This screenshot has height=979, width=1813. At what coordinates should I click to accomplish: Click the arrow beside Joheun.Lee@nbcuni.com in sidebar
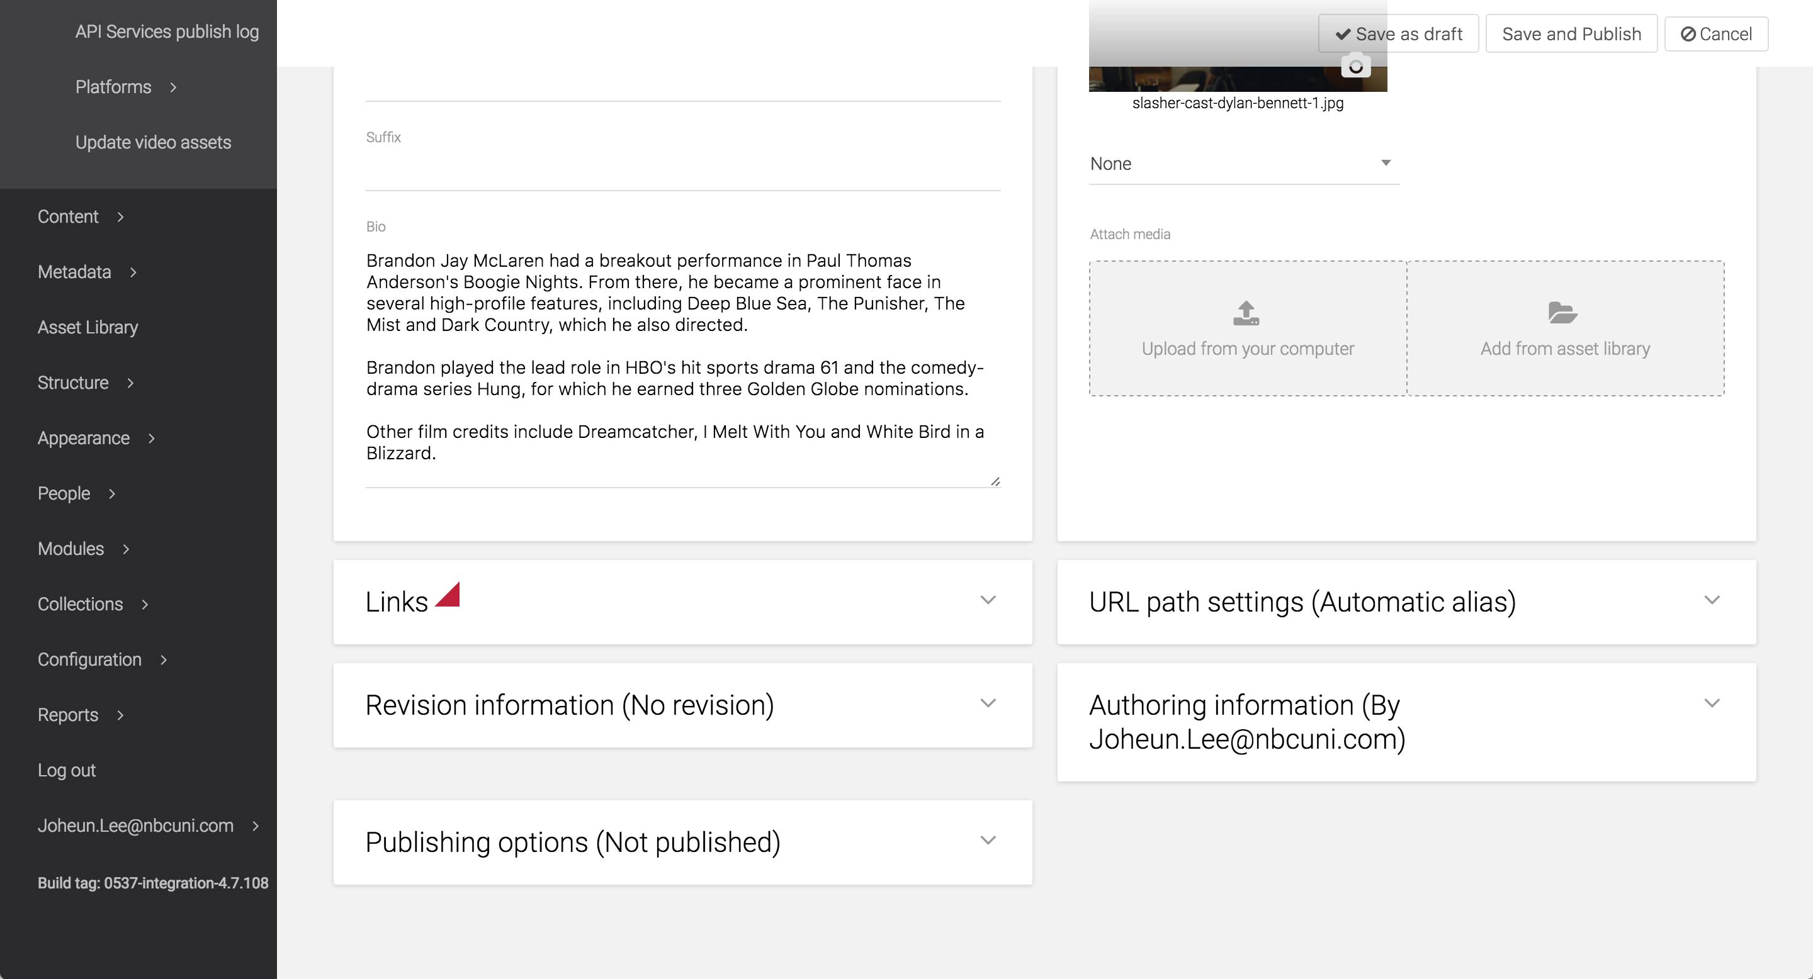(x=256, y=825)
